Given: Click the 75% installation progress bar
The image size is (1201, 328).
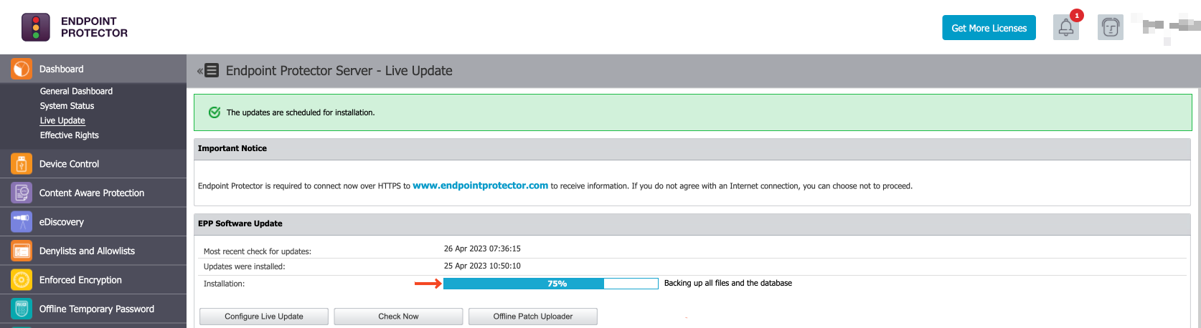Looking at the screenshot, I should click(x=550, y=284).
